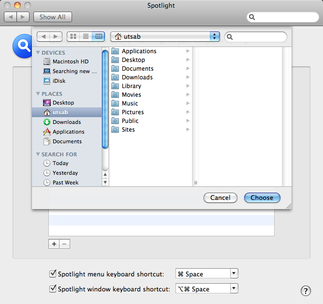Toggle Spotlight menu keyboard shortcut checkbox
The image size is (323, 304).
(53, 274)
